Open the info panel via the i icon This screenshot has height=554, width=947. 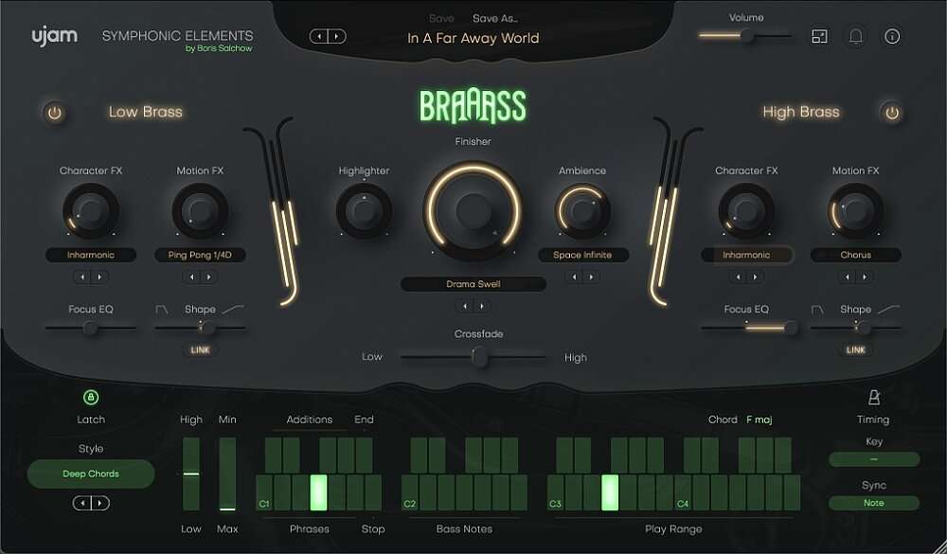click(x=890, y=36)
